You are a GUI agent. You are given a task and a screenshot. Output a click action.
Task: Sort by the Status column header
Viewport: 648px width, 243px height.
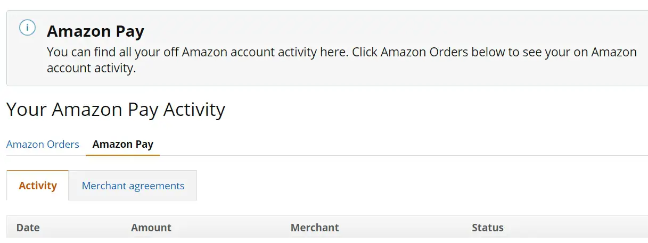tap(488, 228)
